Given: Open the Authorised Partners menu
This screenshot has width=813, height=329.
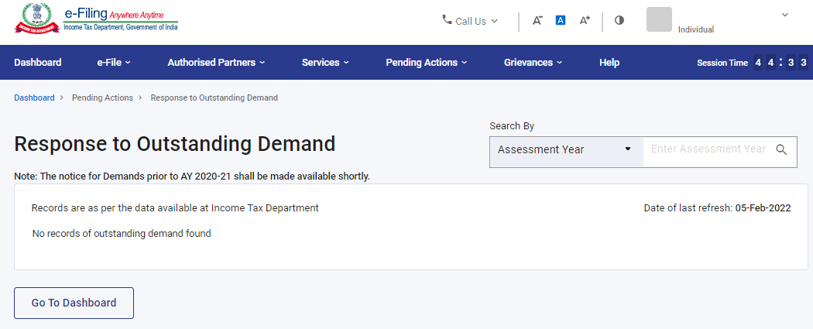Looking at the screenshot, I should pos(216,62).
